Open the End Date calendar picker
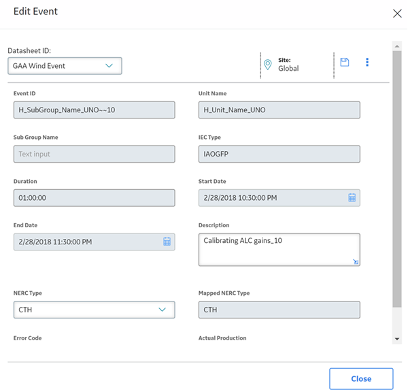The image size is (408, 392). pyautogui.click(x=167, y=242)
